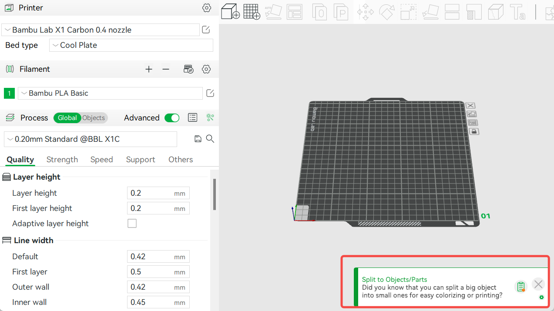
Task: Select the Lay on face tool
Action: pos(430,12)
